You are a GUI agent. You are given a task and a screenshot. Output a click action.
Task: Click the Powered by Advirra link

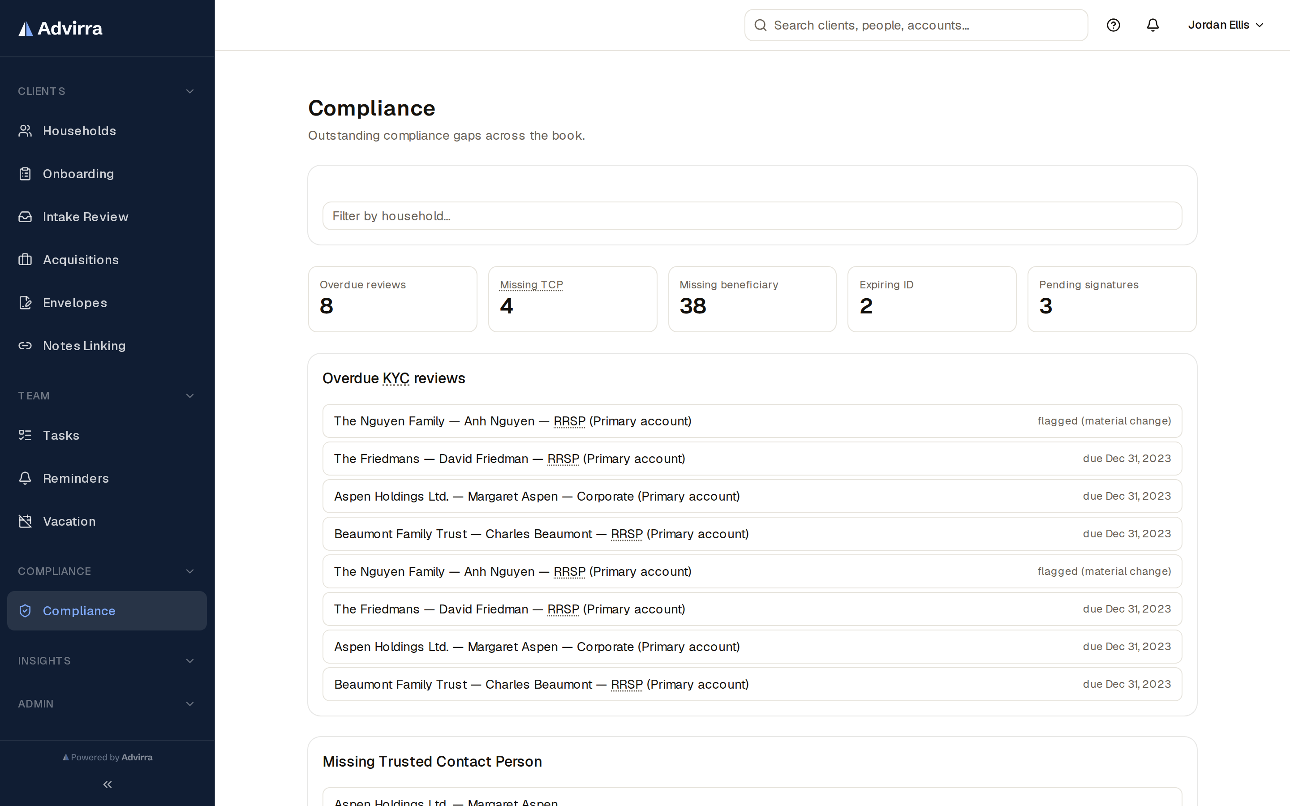107,757
